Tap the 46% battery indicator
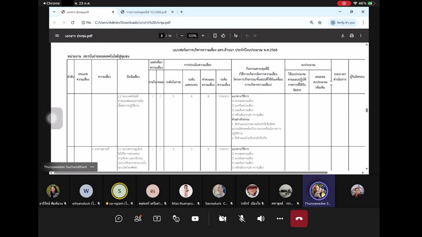This screenshot has width=422, height=237. point(367,3)
